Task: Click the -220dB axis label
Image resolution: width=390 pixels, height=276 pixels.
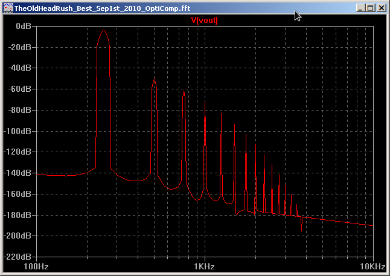Action: coord(18,257)
